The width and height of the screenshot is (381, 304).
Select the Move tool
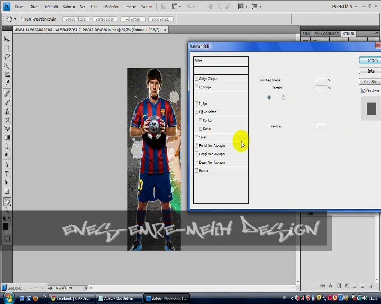tap(7, 40)
